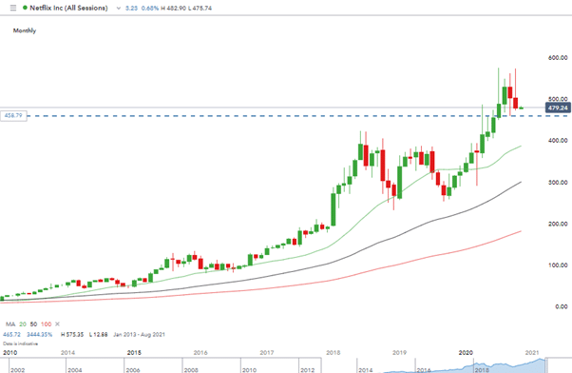The width and height of the screenshot is (572, 373).
Task: Click the 479.24 current price tag
Action: click(558, 108)
